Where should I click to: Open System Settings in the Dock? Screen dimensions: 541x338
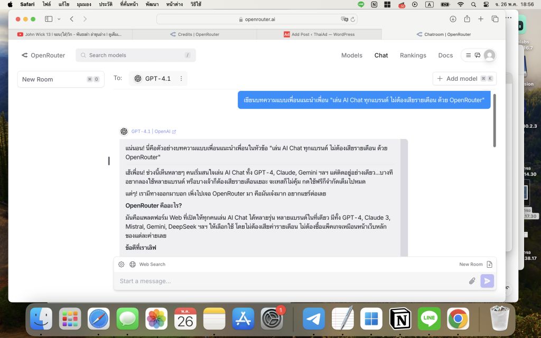(272, 318)
